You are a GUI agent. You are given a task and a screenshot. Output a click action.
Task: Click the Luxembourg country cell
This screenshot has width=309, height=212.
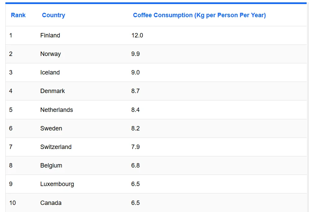[57, 184]
